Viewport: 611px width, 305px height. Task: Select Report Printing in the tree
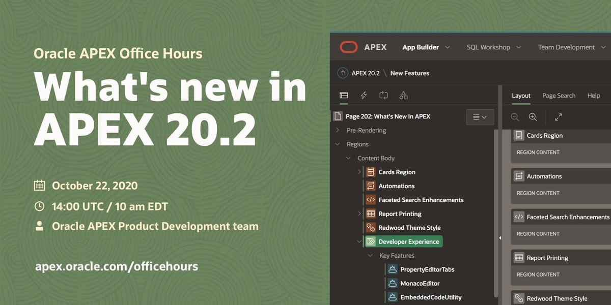pos(400,214)
